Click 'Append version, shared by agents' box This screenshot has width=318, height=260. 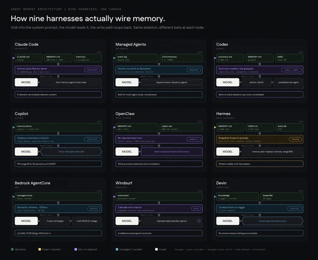[172, 82]
